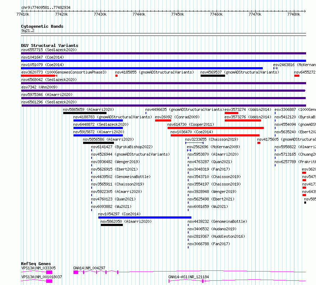Click the nsv3928948 (Wenger2019) label
Image resolution: width=316 pixels, height=285 pixels.
pyautogui.click(x=212, y=192)
